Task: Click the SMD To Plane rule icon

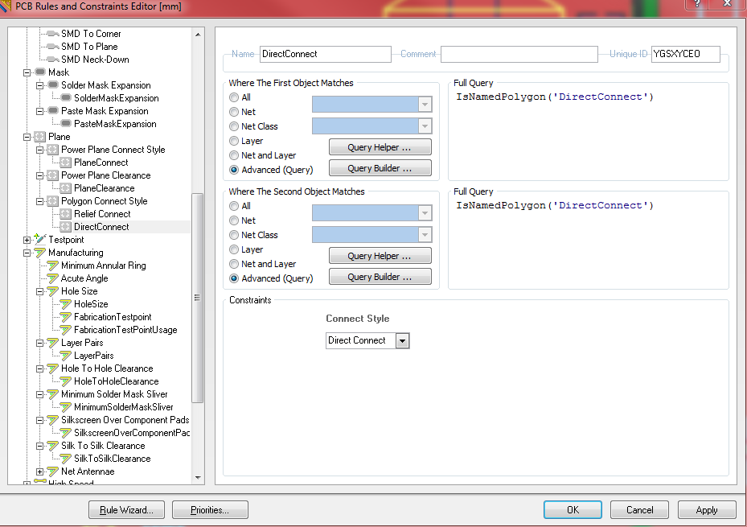Action: (x=53, y=47)
